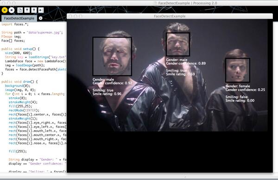278x180 pixels.
Task: Click the 'Gender confidence: 0.89' label
Action: pos(186,63)
